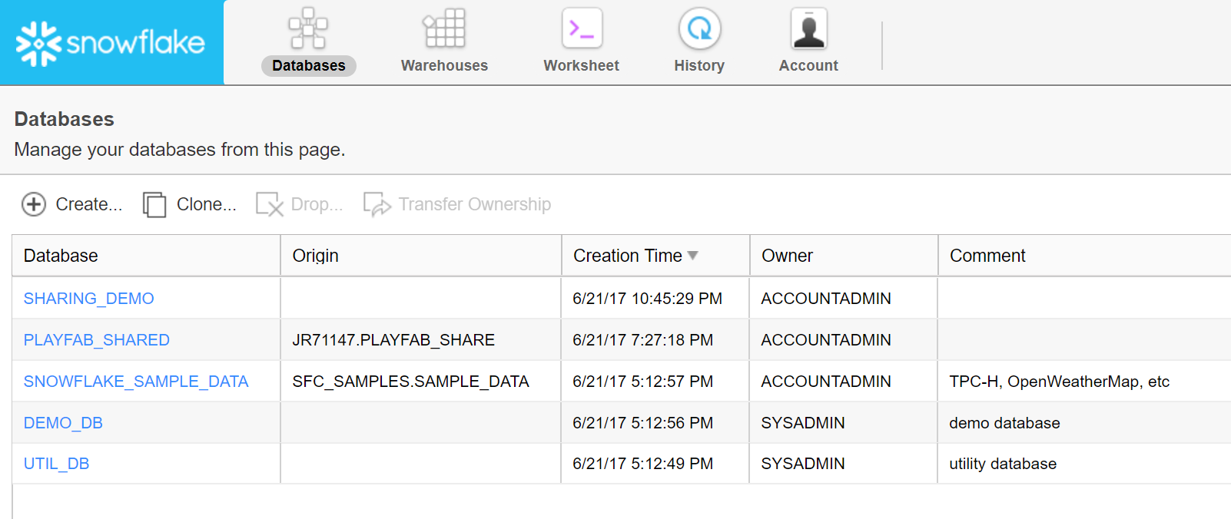This screenshot has height=519, width=1231.
Task: Select the UTIL_DB row comment cell
Action: click(x=1084, y=464)
